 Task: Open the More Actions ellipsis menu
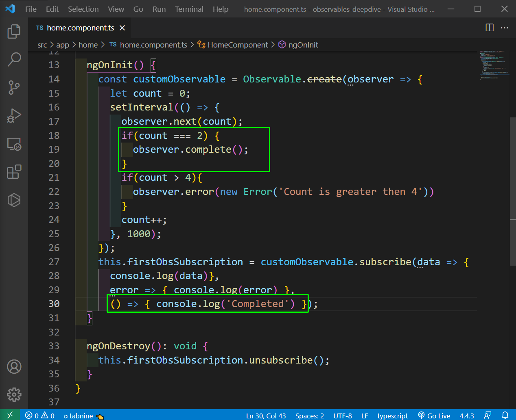(x=505, y=28)
